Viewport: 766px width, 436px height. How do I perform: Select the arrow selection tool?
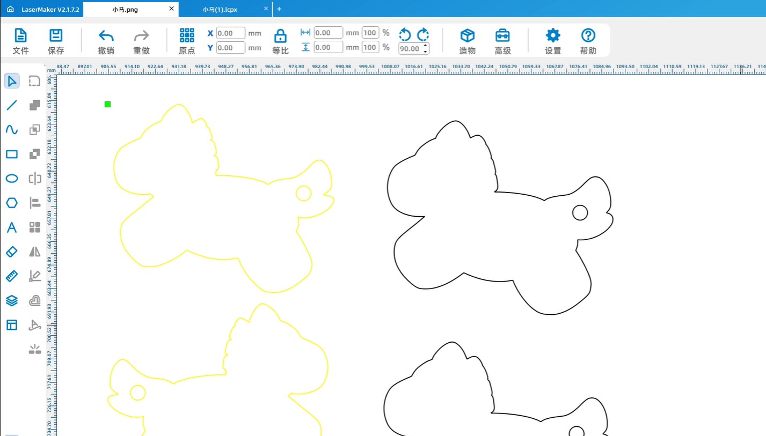point(12,82)
